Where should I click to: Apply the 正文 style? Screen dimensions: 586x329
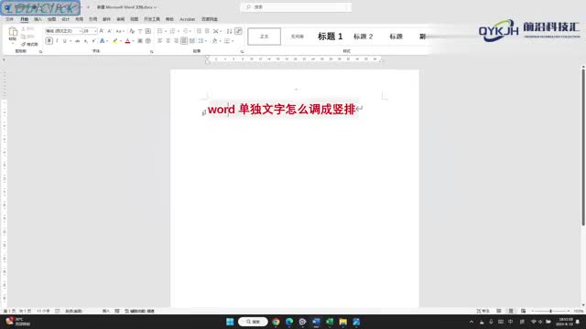tap(265, 37)
